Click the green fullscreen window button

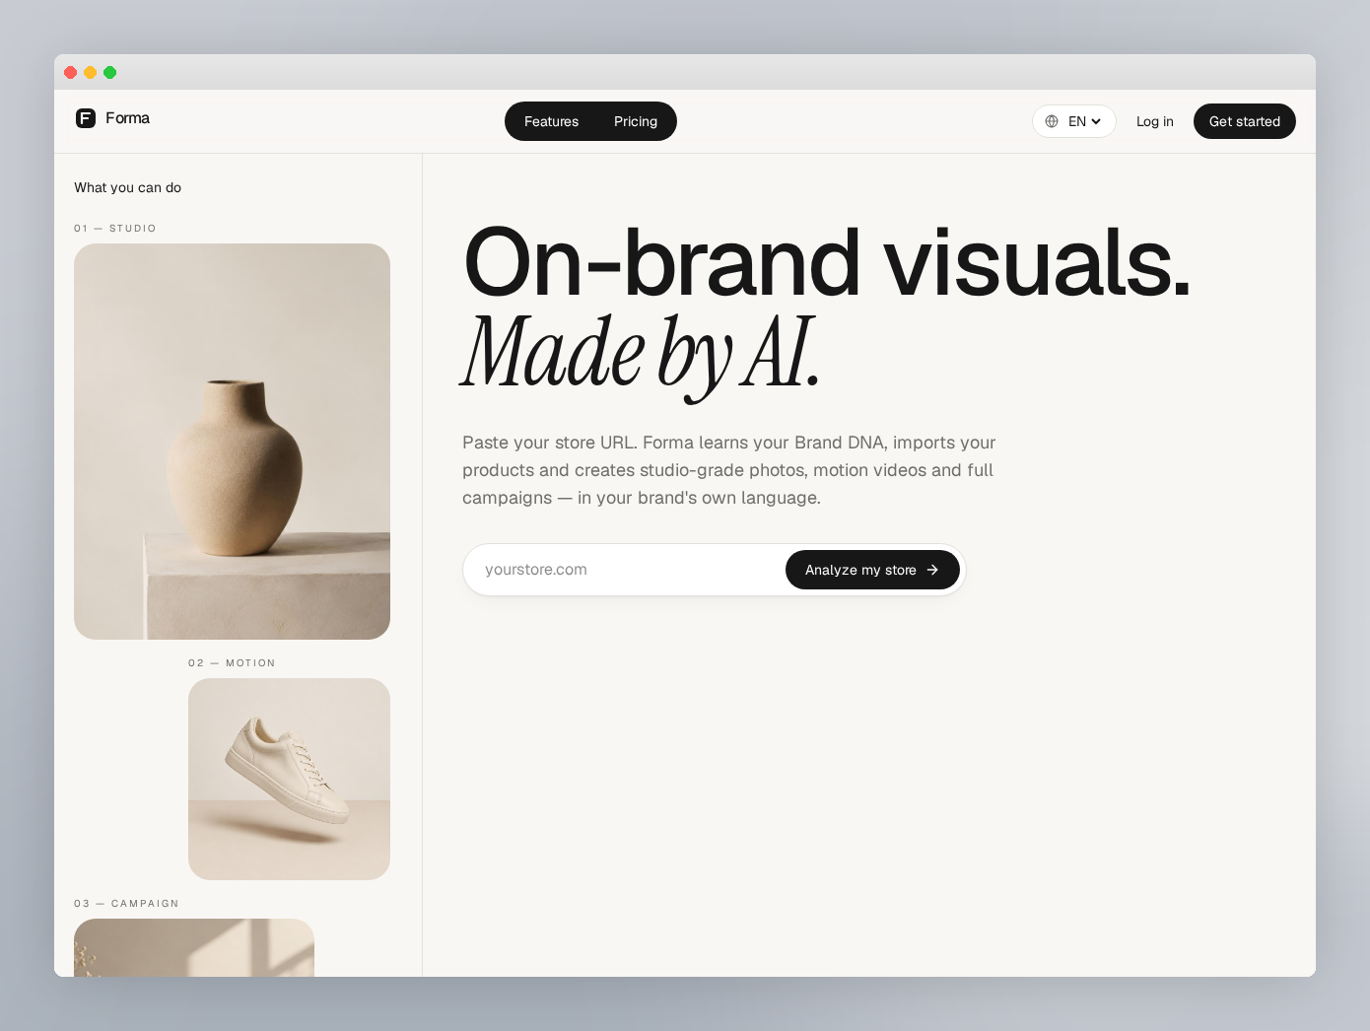110,72
